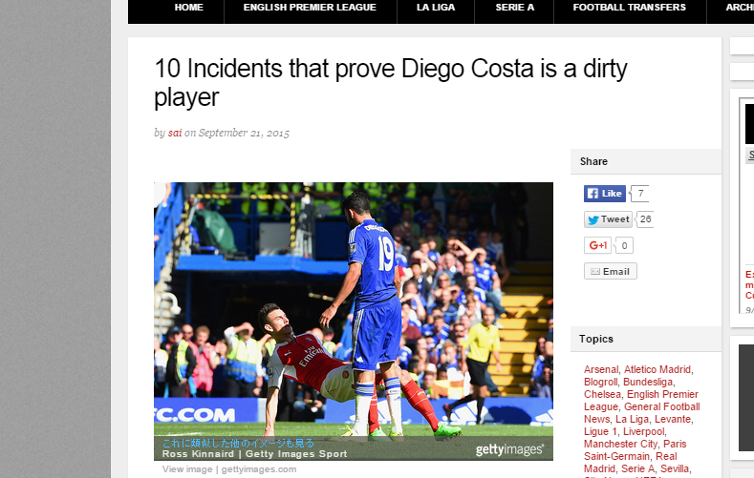Viewport: 754px width, 478px height.
Task: Open the Serie A navigation tab
Action: (x=514, y=8)
